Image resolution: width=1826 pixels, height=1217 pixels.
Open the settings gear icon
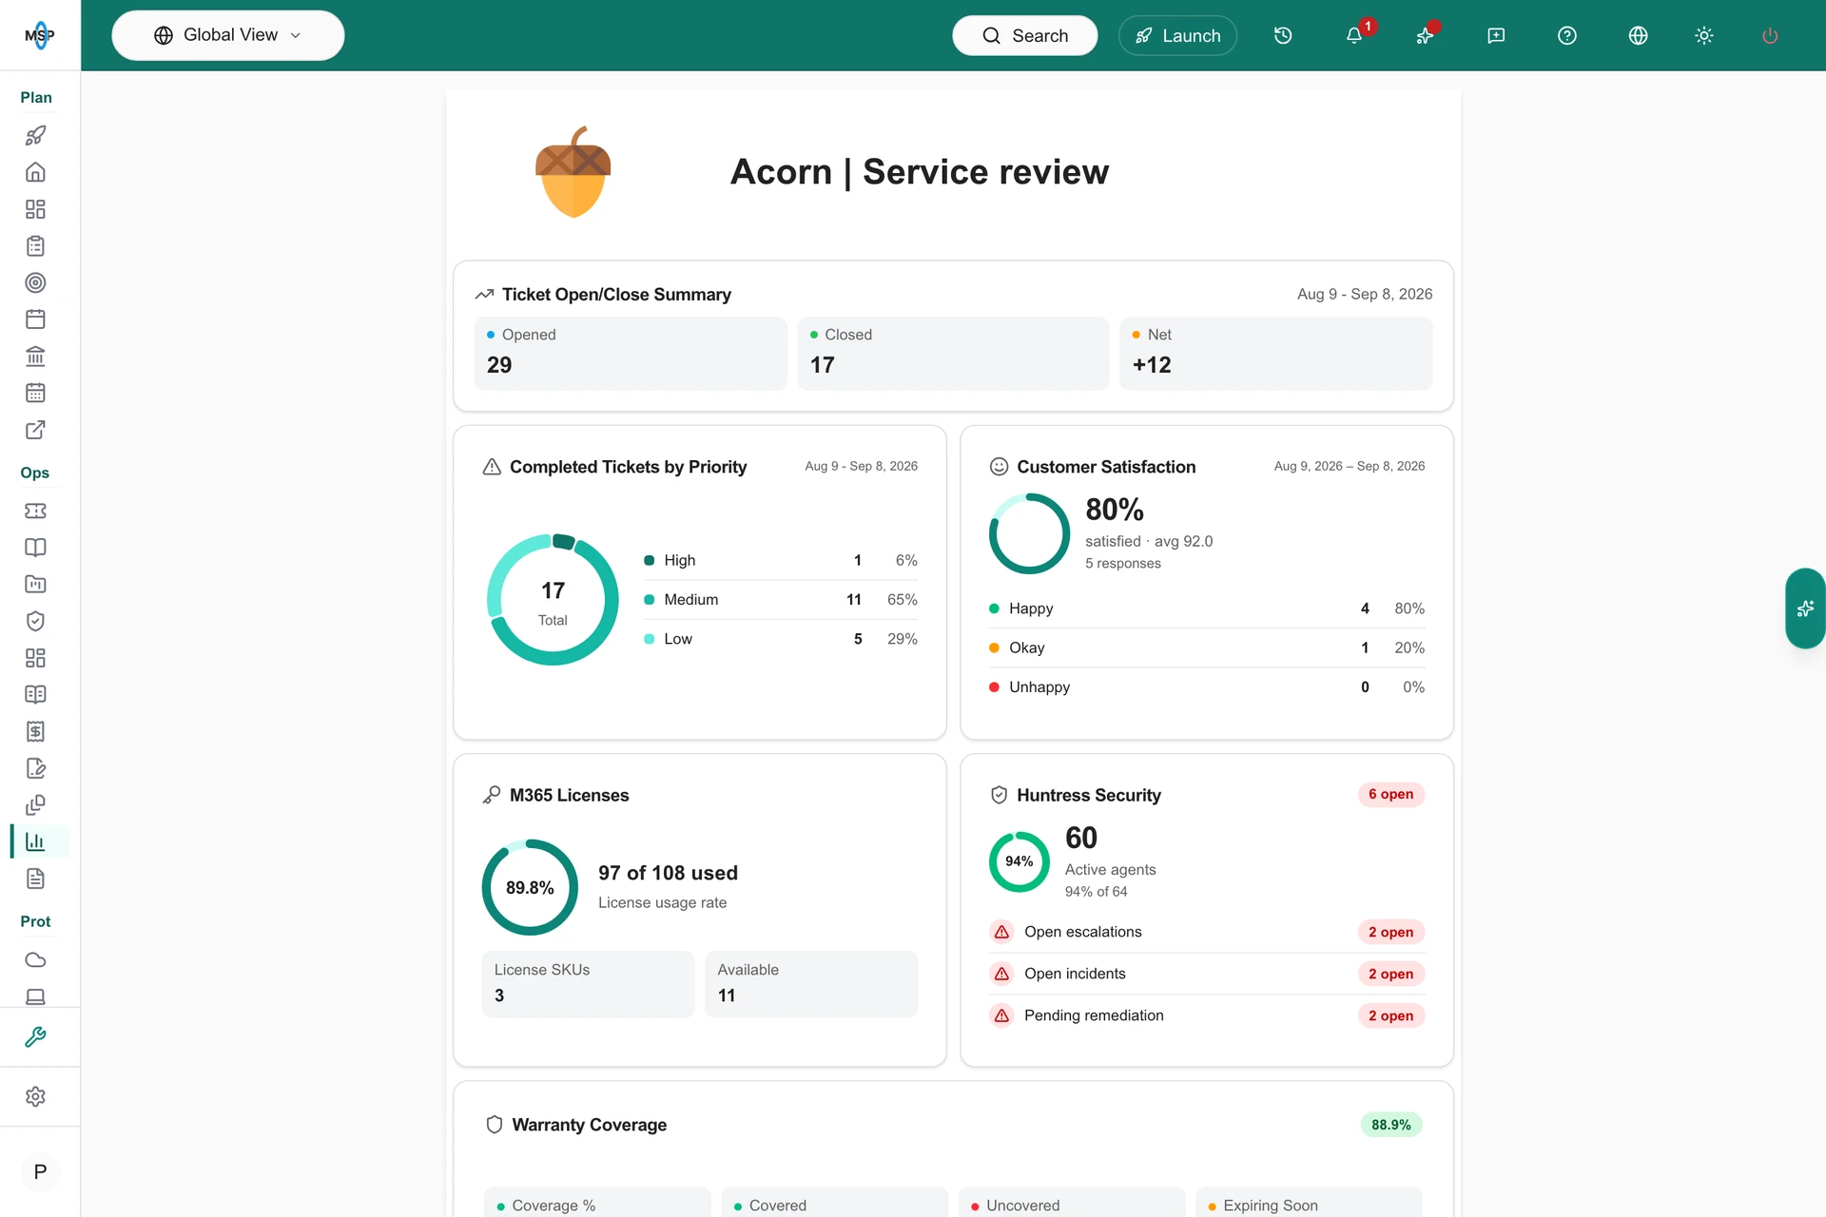click(x=35, y=1096)
